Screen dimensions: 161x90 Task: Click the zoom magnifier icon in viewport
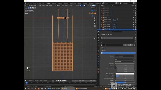click(x=95, y=18)
